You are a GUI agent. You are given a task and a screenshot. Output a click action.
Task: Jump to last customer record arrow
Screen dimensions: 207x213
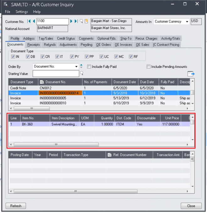click(x=76, y=21)
